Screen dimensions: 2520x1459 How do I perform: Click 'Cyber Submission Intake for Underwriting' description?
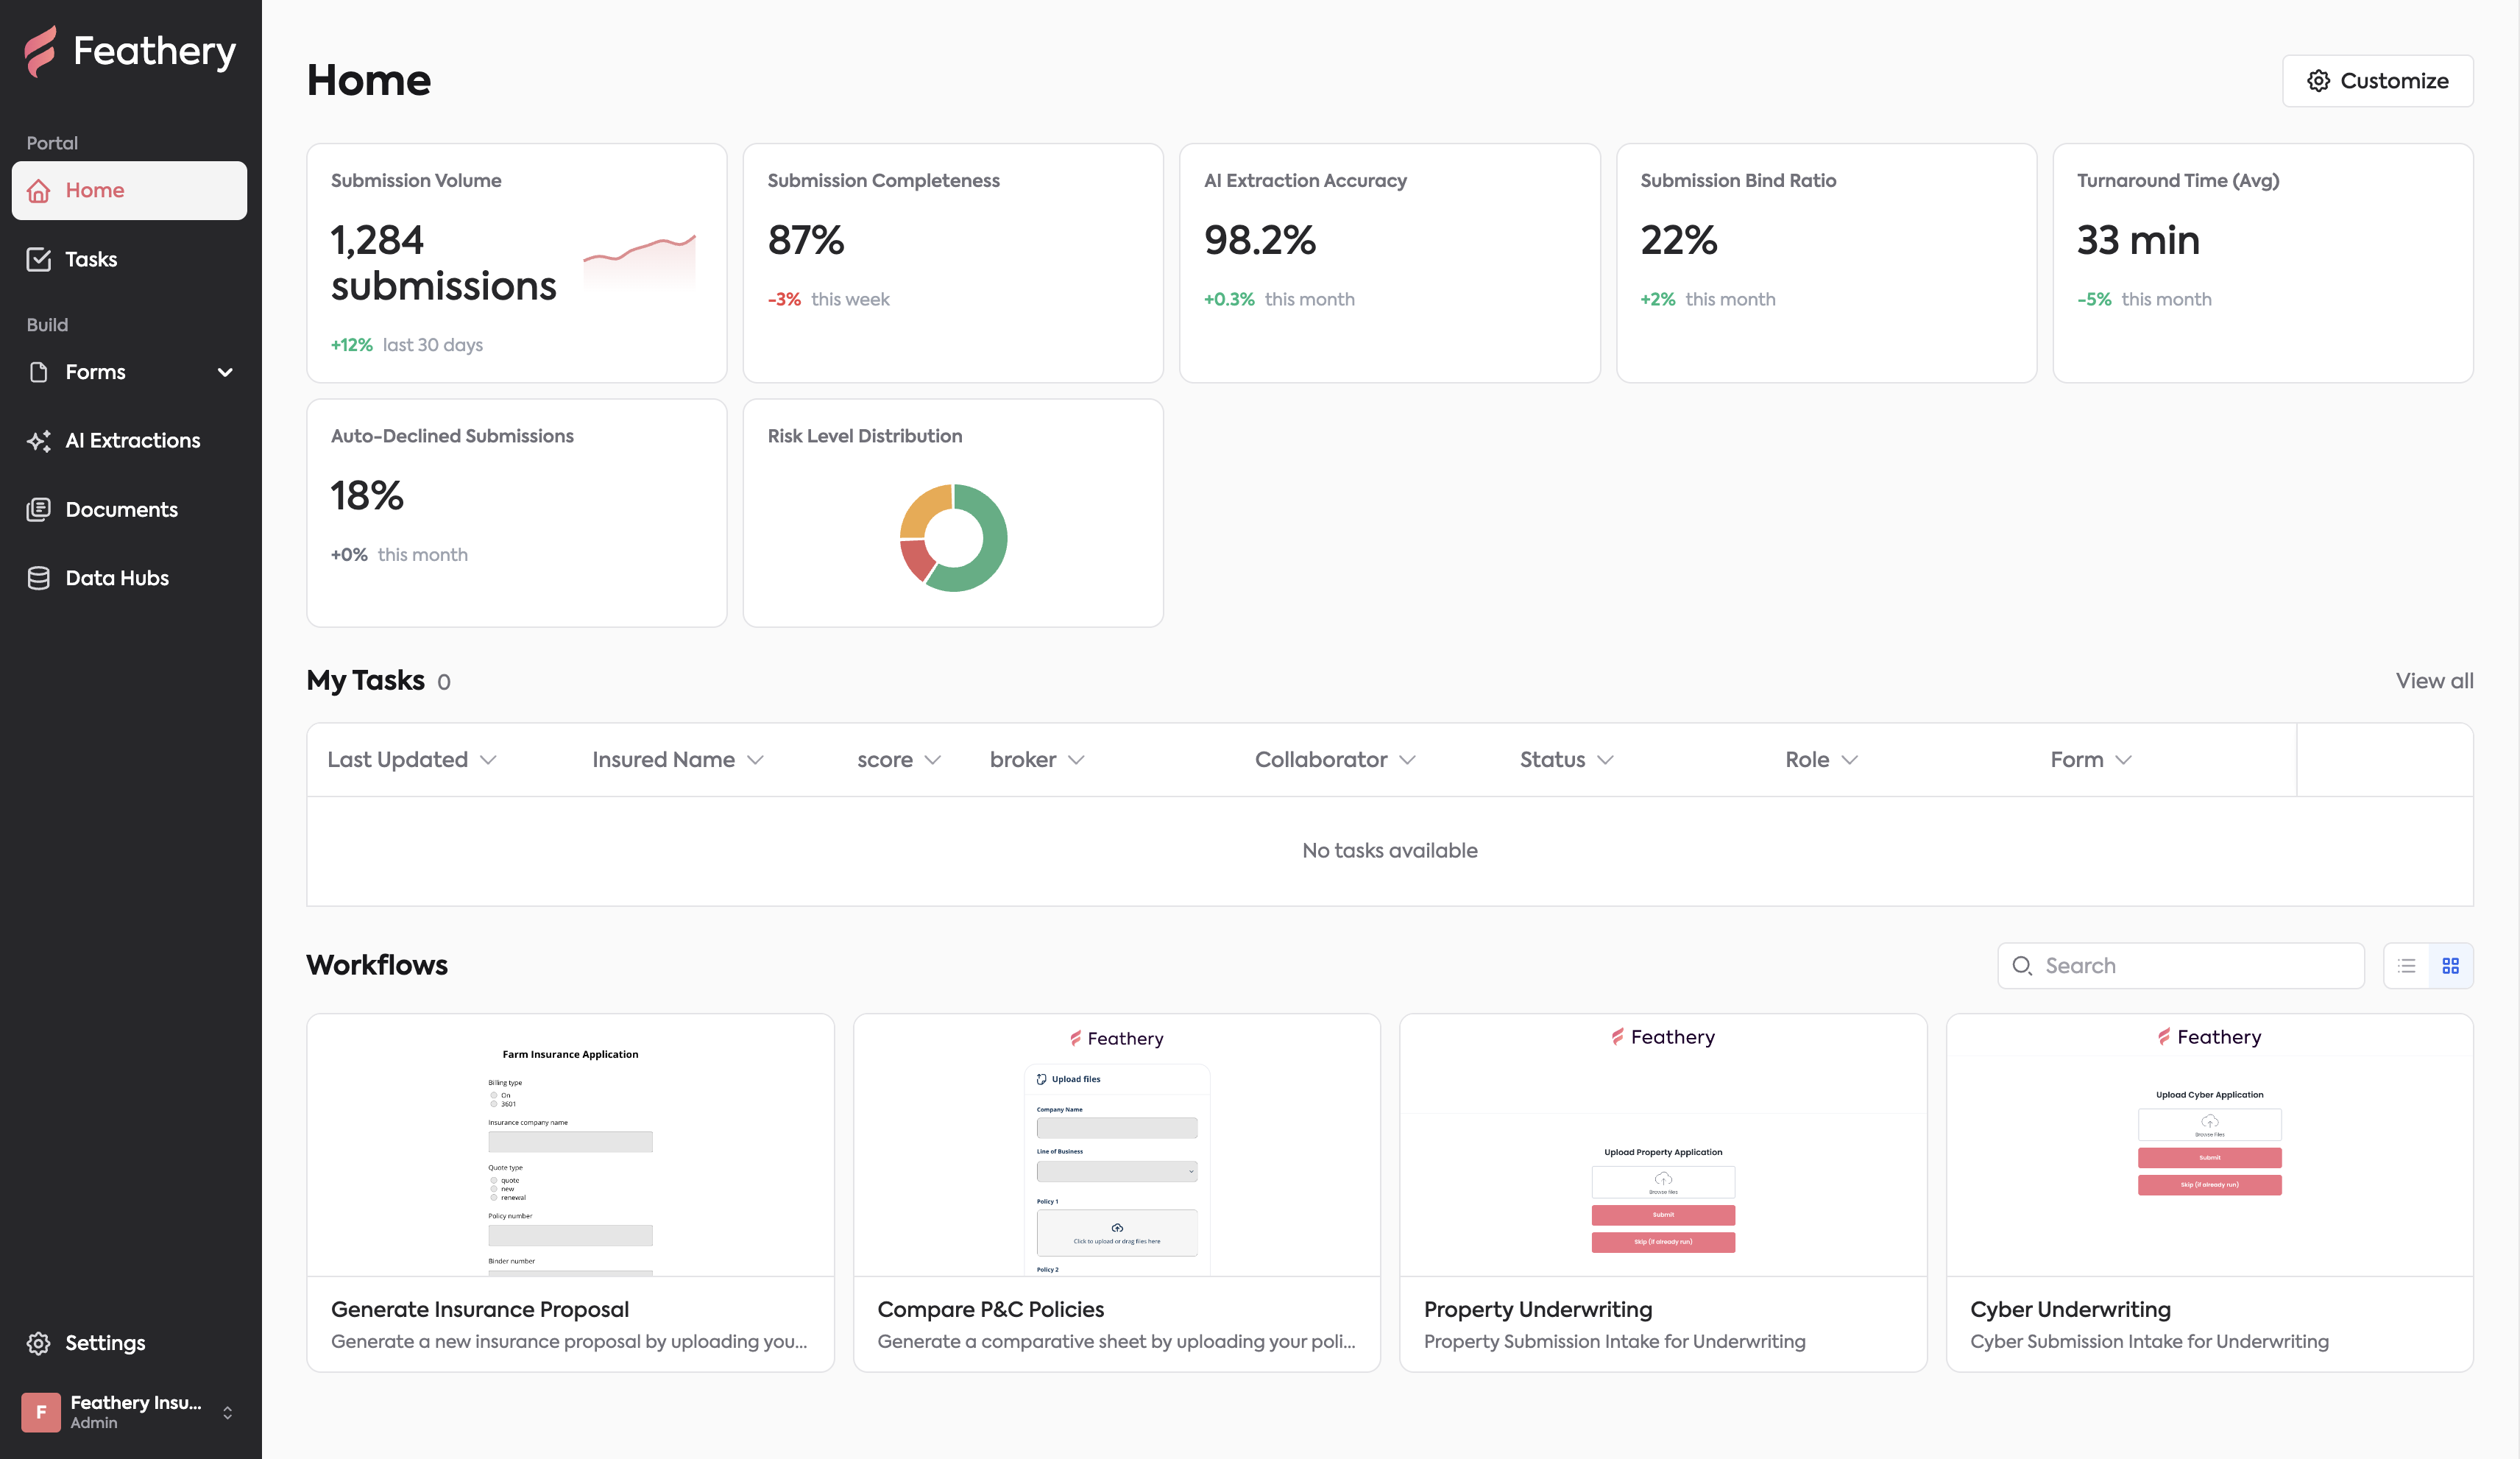tap(2149, 1342)
